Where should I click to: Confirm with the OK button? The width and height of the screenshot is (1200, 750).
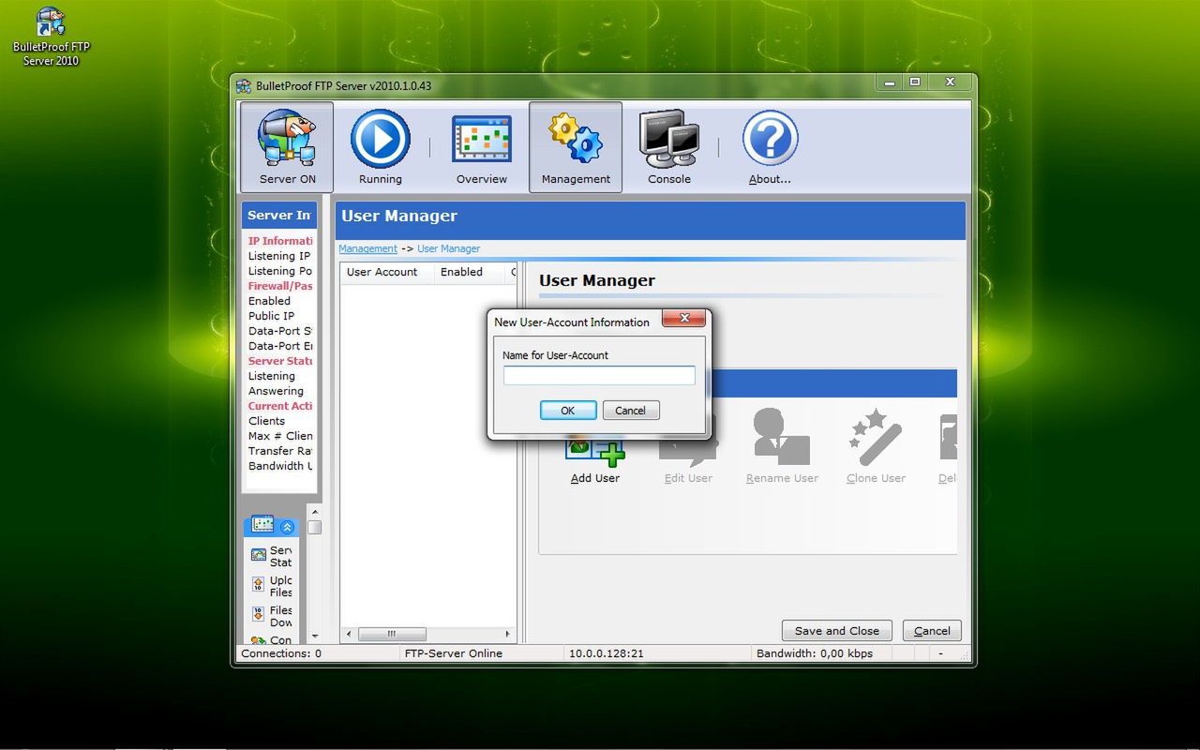click(568, 411)
